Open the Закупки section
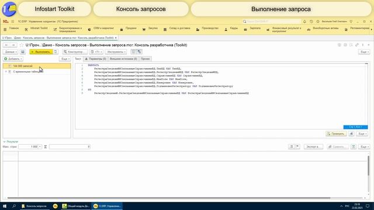The height and width of the screenshot is (210, 374). point(150,29)
